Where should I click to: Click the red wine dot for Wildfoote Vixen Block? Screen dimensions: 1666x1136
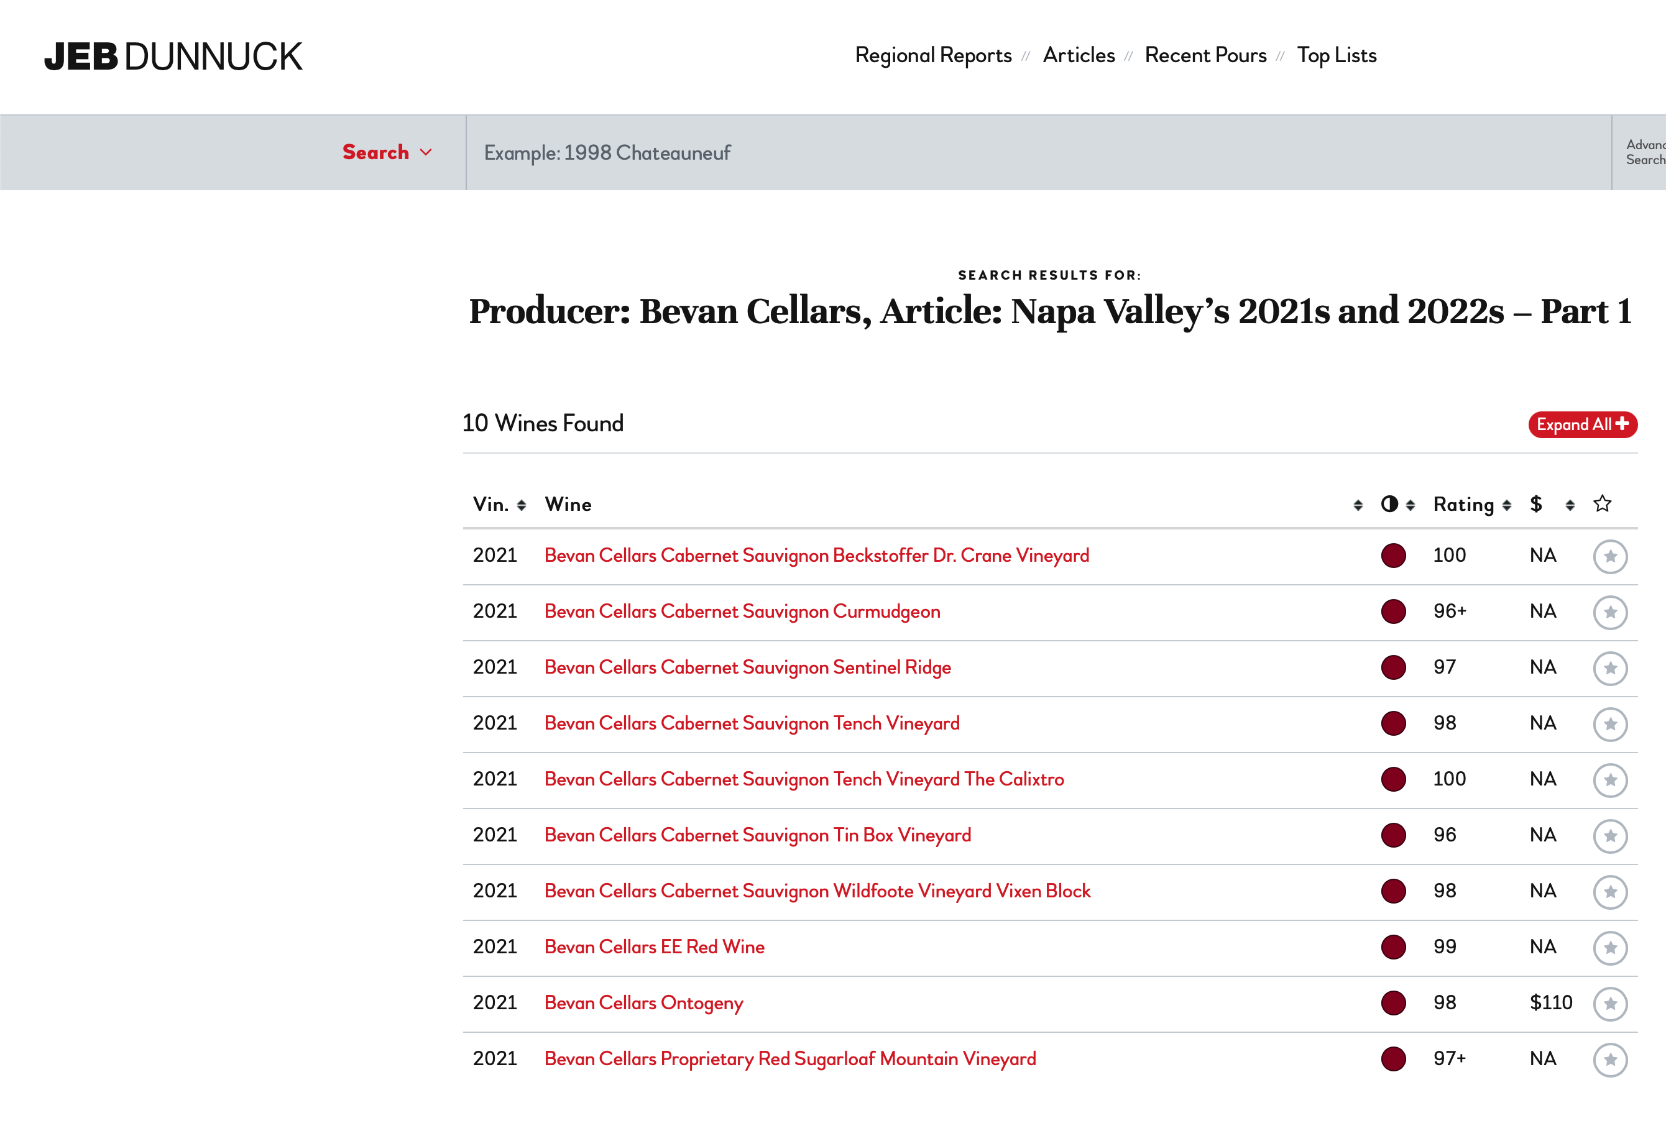click(1393, 891)
